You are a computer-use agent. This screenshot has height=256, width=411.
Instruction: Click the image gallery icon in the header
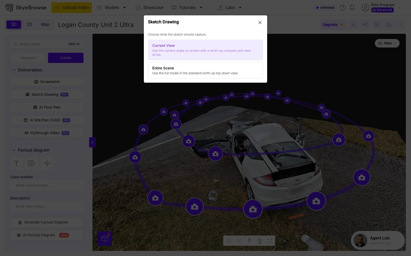point(377,25)
